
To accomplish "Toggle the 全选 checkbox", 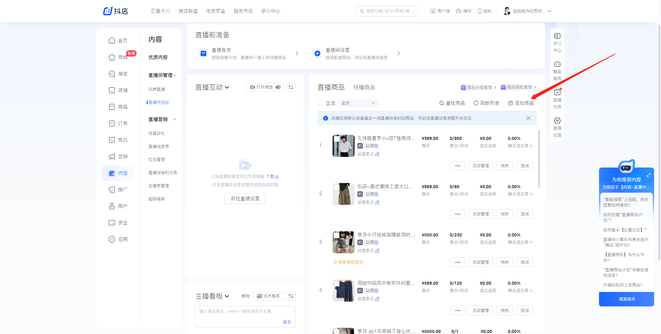I will pyautogui.click(x=320, y=103).
